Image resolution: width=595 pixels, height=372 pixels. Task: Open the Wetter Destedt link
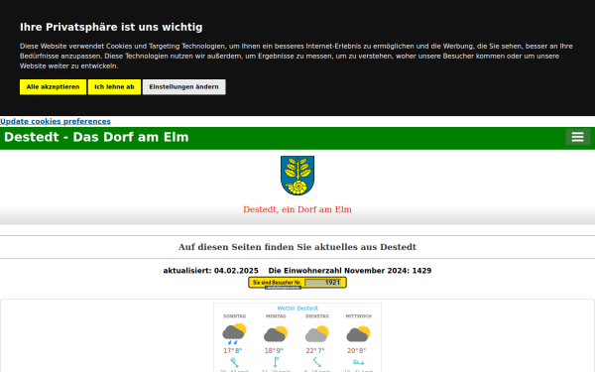click(297, 309)
